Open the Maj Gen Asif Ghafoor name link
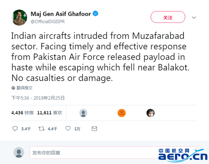 click(x=60, y=14)
